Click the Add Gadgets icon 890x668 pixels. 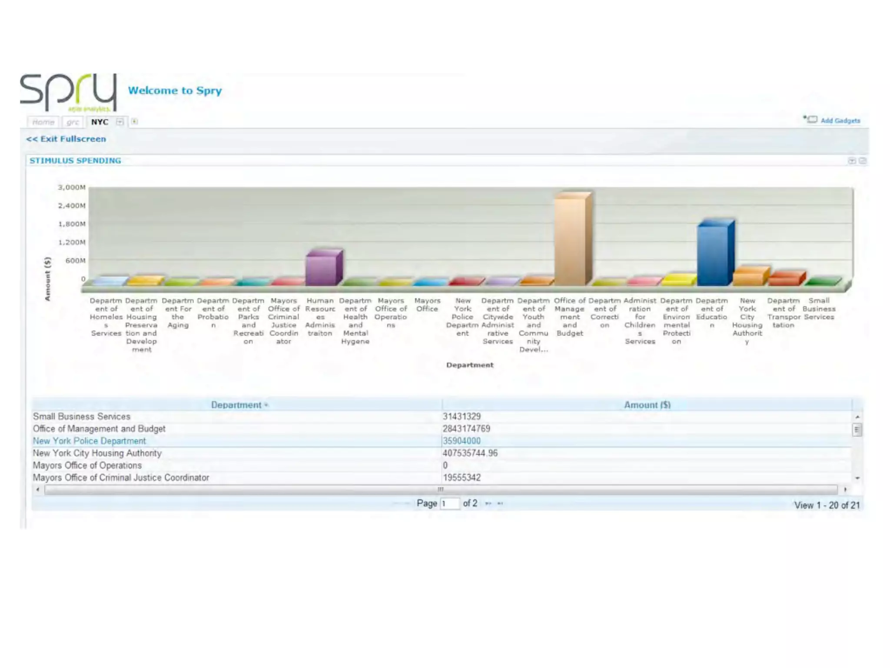point(811,120)
